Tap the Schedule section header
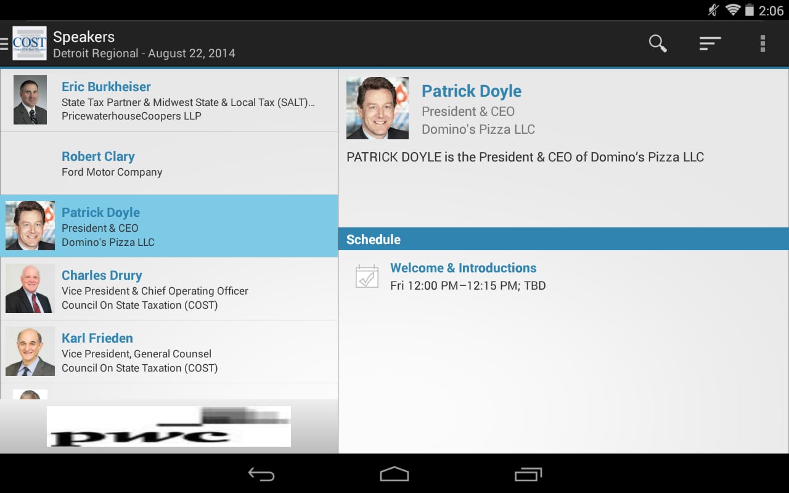This screenshot has height=493, width=789. [563, 239]
